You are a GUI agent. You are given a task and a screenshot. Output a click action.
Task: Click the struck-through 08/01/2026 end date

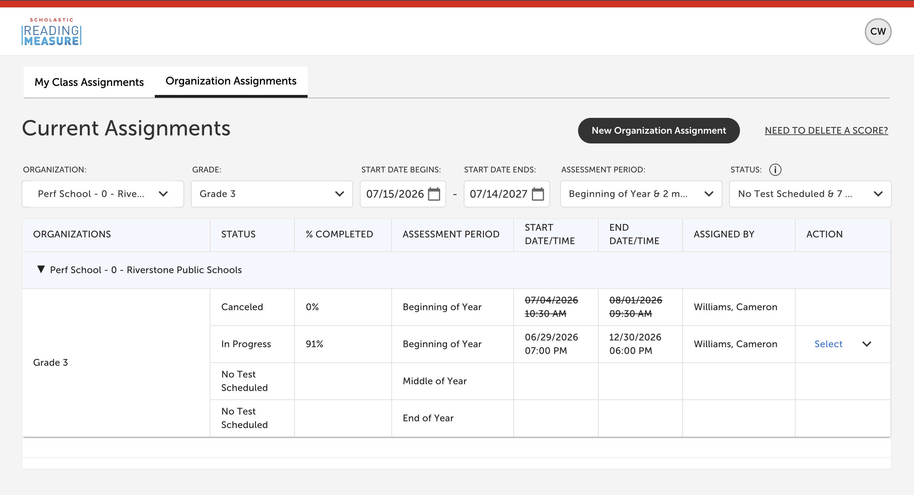635,307
